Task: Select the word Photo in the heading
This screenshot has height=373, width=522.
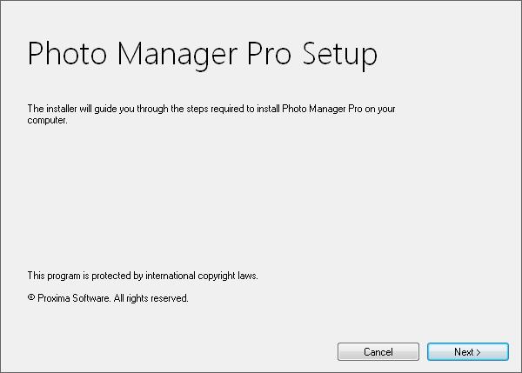Action: click(x=67, y=53)
